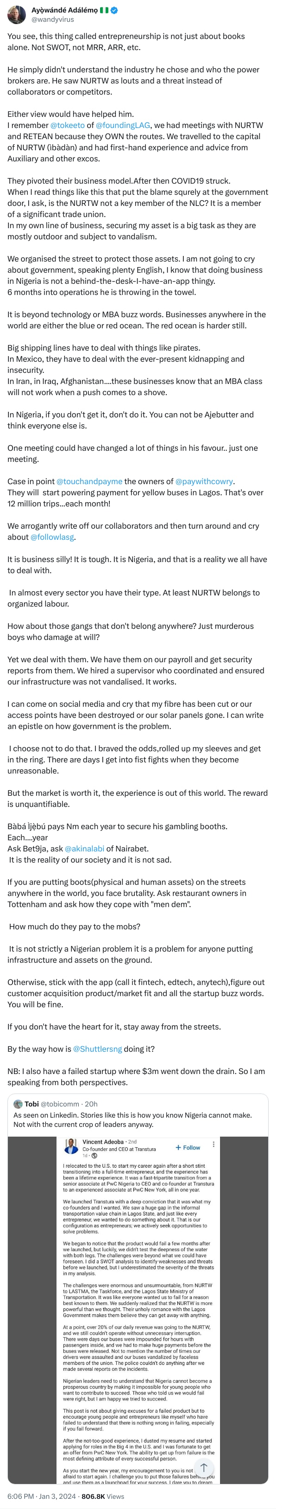The width and height of the screenshot is (283, 1509).
Task: Click the Nigerian flag emoji in the display name
Action: coord(105,9)
